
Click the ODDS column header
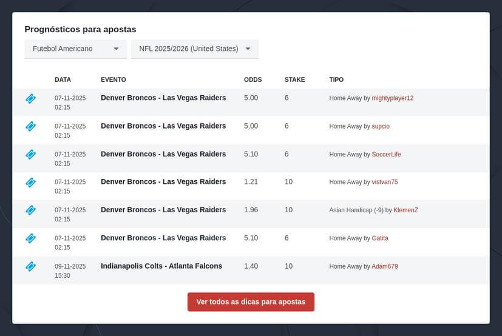point(253,79)
